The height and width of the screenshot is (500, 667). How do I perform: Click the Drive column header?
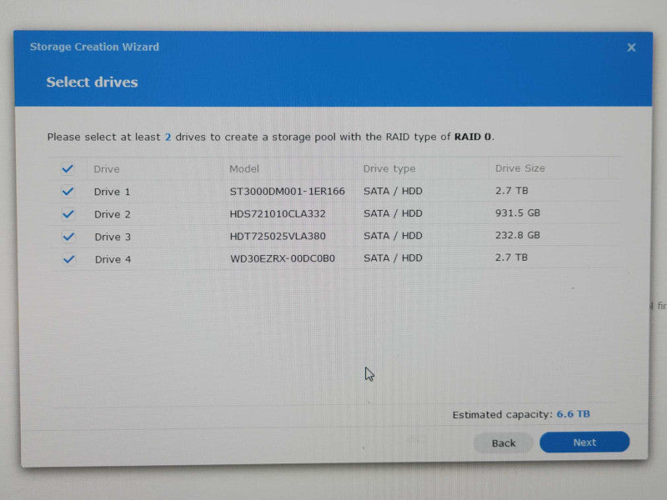coord(107,169)
